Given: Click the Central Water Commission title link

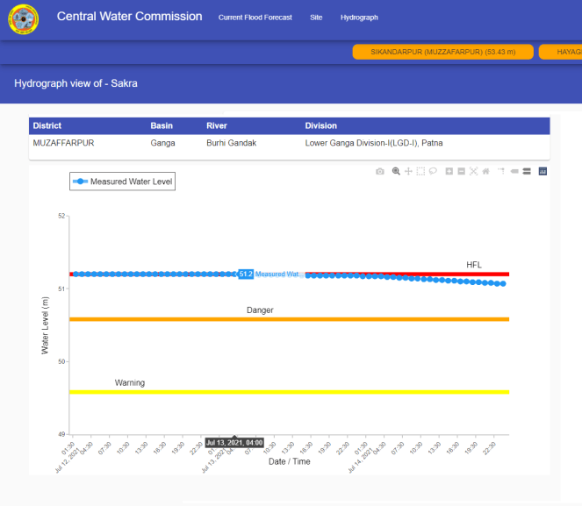Looking at the screenshot, I should [x=129, y=17].
